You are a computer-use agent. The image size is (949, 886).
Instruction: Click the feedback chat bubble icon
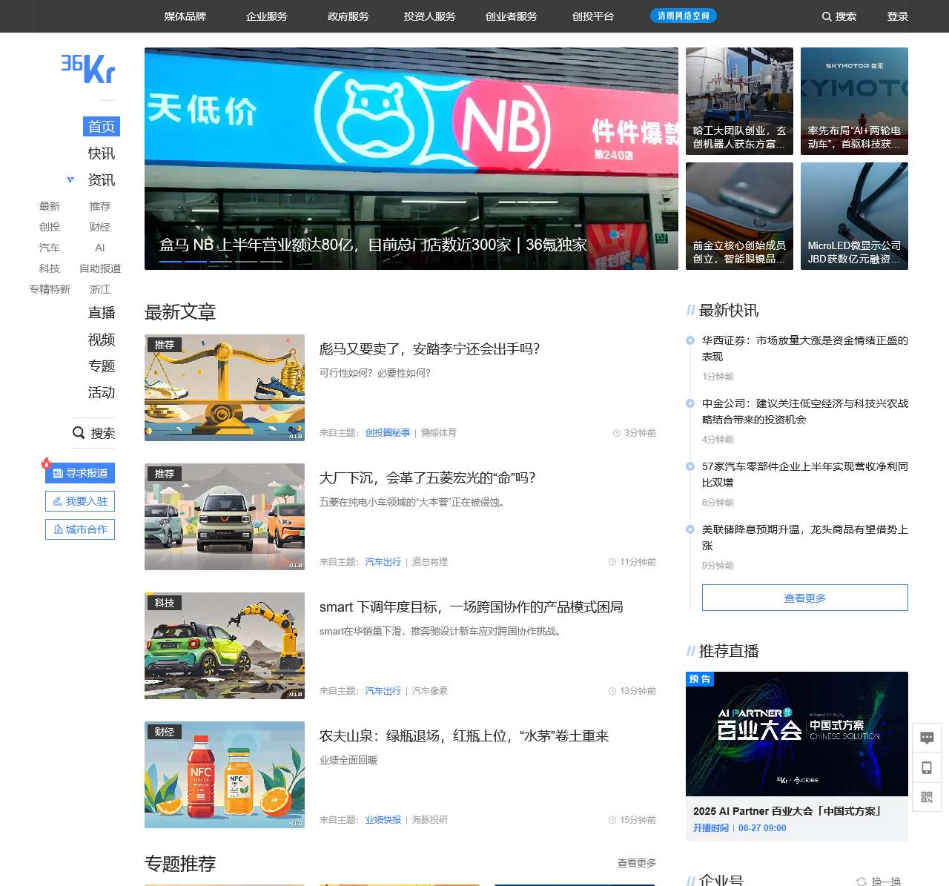[x=927, y=738]
